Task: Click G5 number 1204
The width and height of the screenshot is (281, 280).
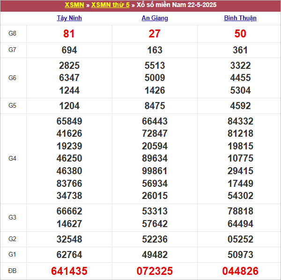Action: [69, 106]
